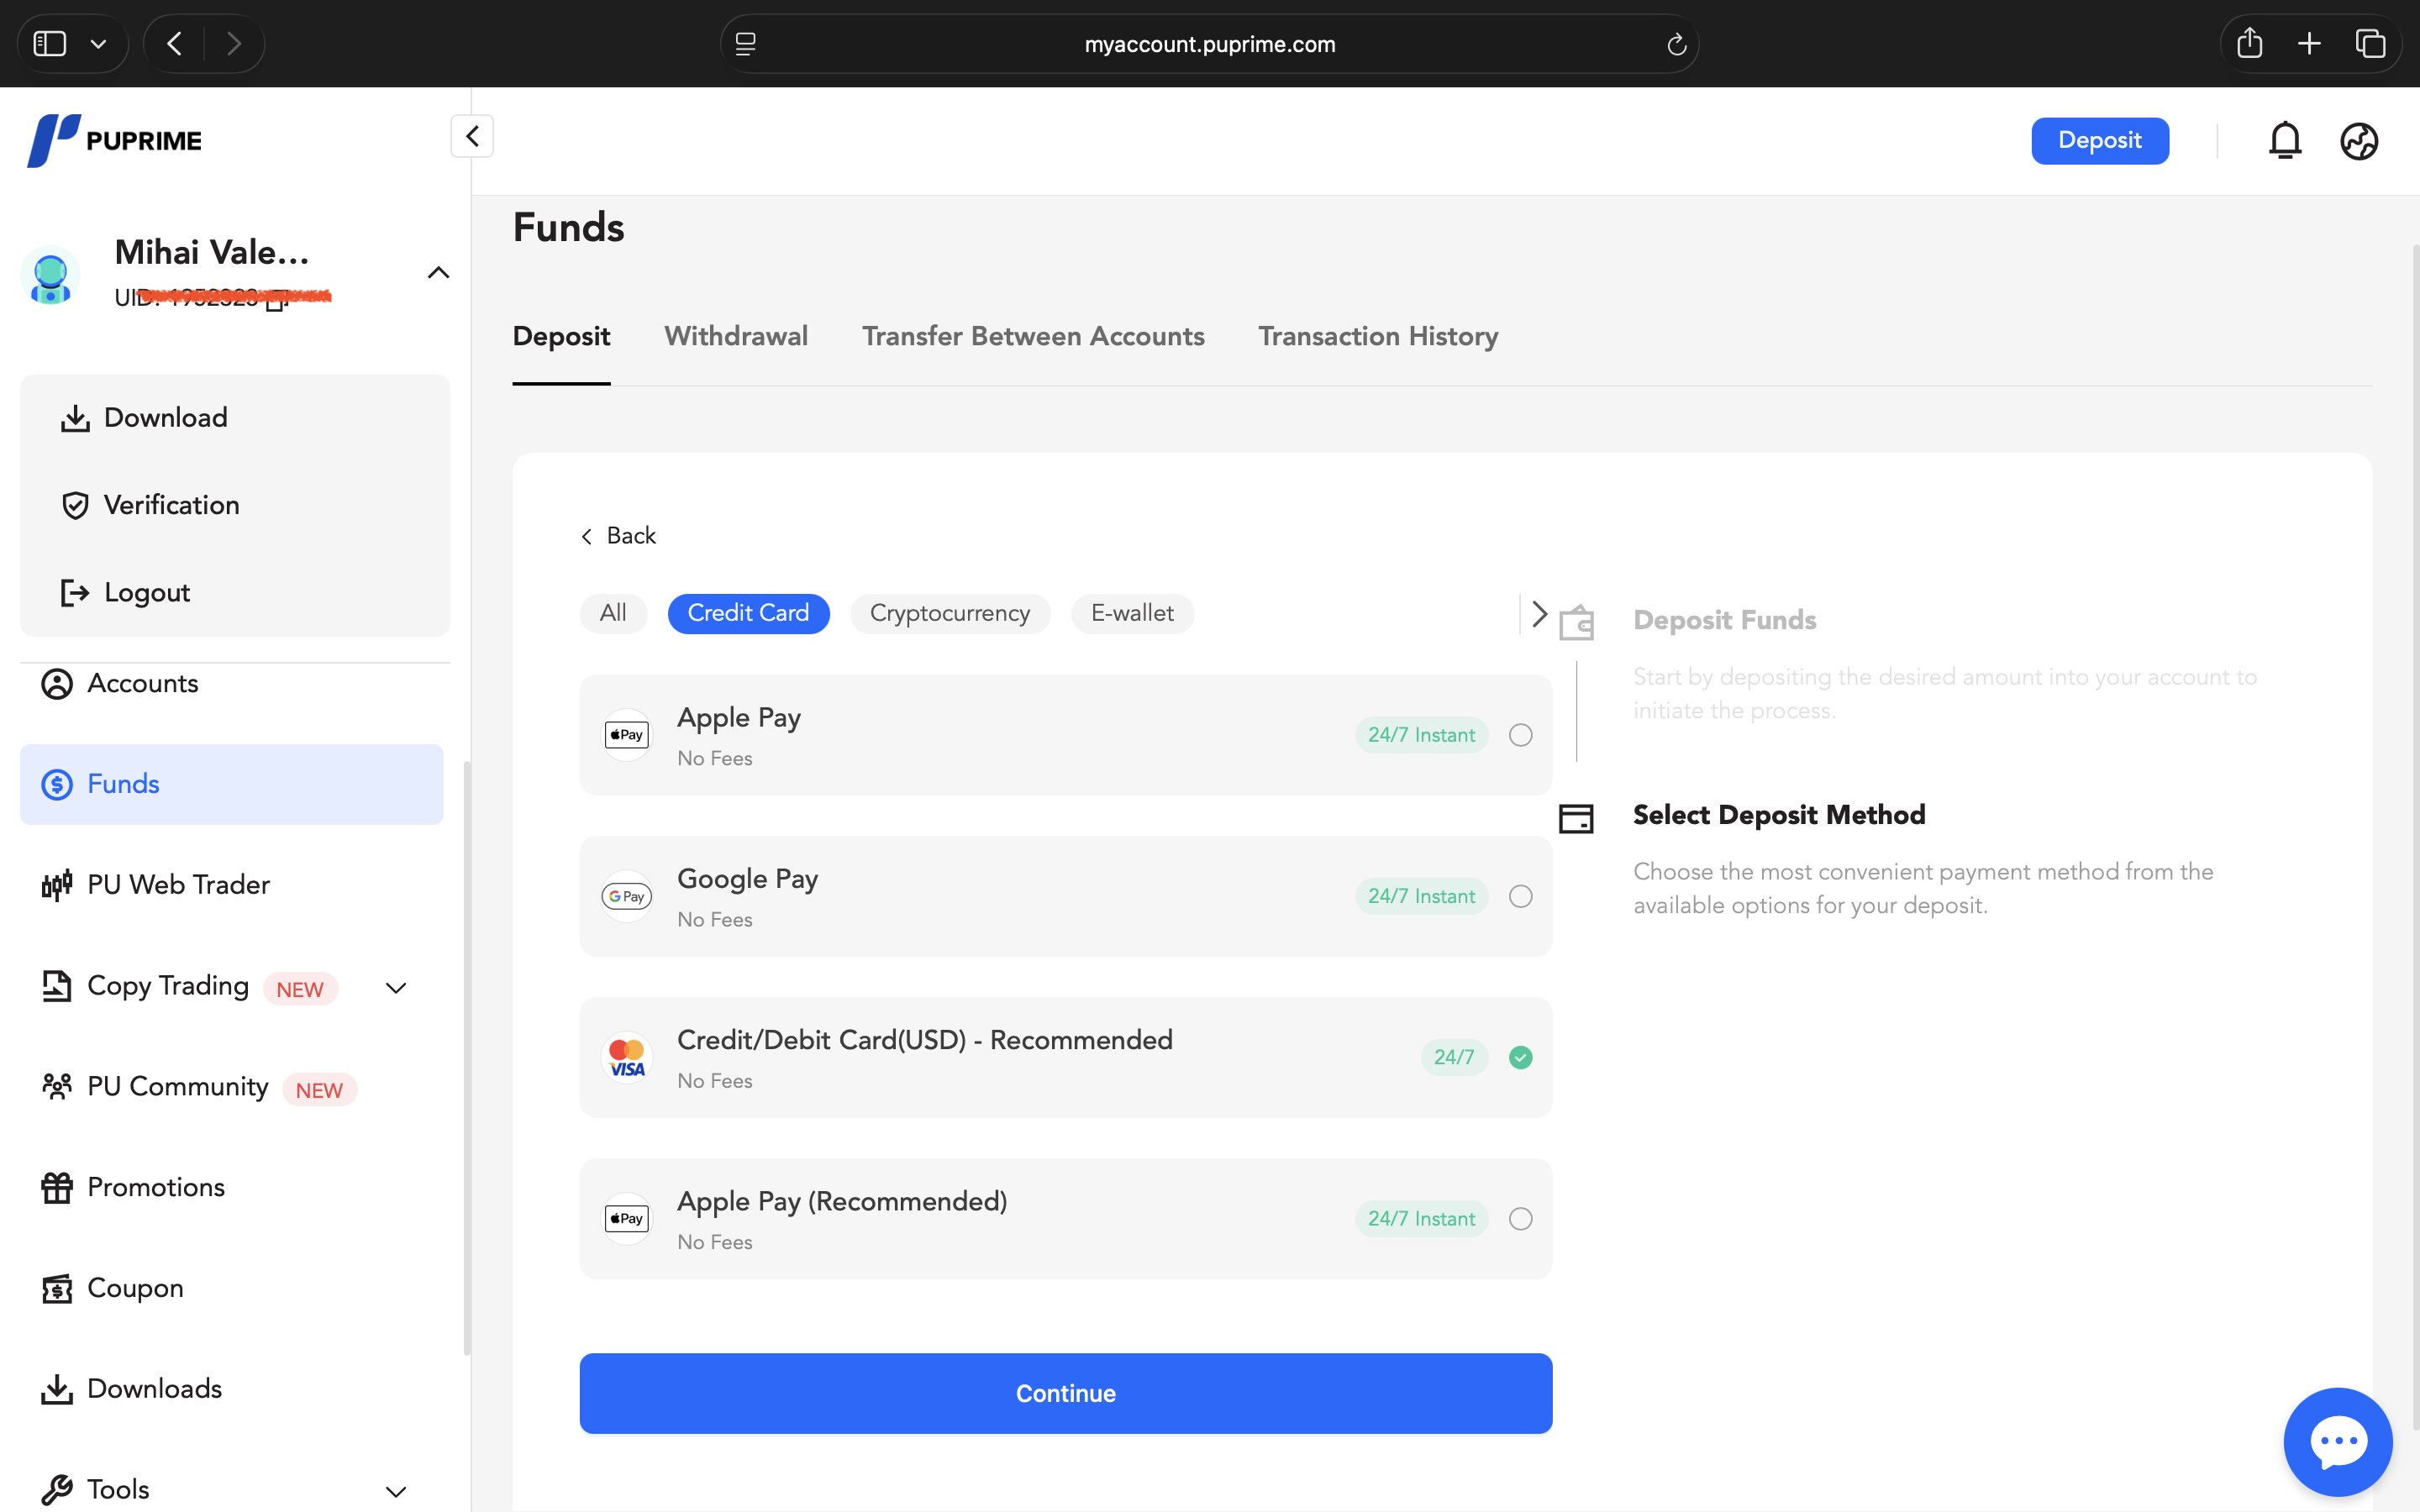Click the PUPRIME logo
Image resolution: width=2420 pixels, height=1512 pixels.
click(x=114, y=140)
